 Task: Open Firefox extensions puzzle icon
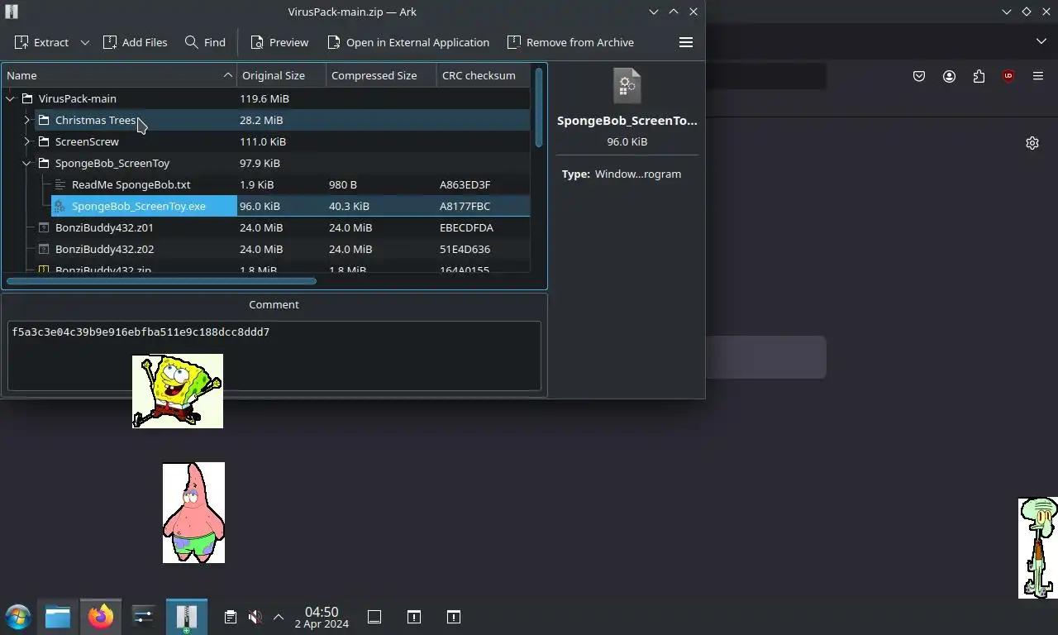[x=979, y=76]
